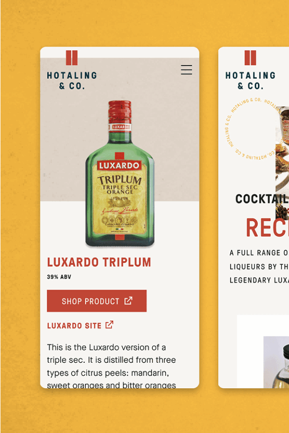
Task: Click the external-link icon beside Luxardo Site
Action: (x=109, y=325)
